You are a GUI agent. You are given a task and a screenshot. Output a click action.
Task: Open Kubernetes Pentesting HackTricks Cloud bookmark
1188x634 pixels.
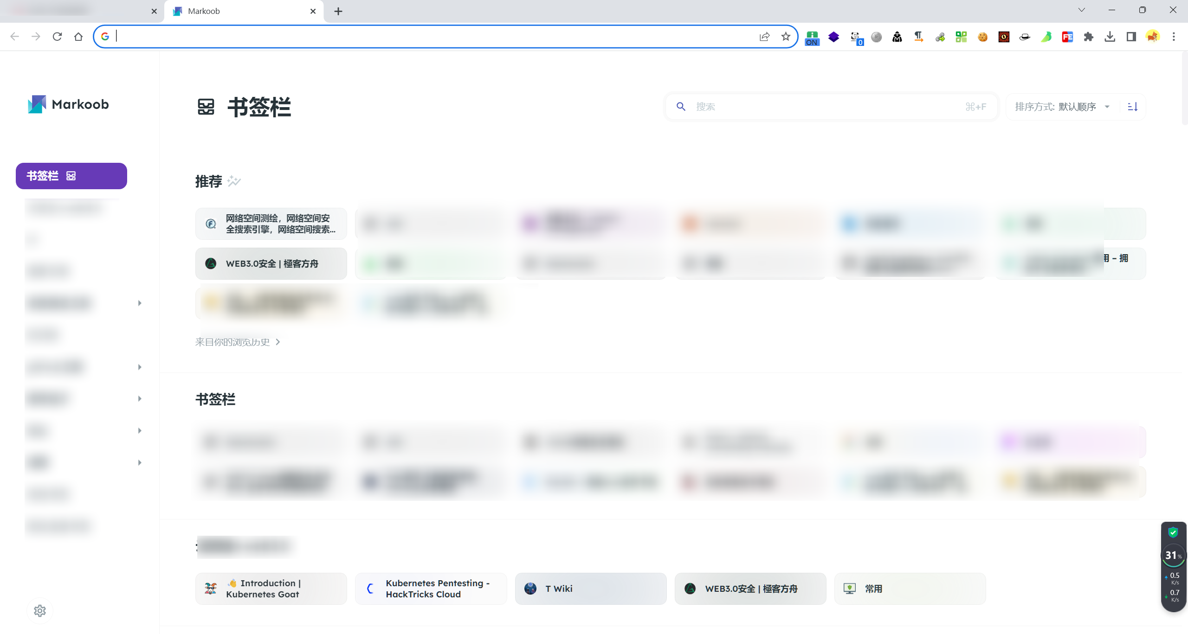tap(431, 589)
